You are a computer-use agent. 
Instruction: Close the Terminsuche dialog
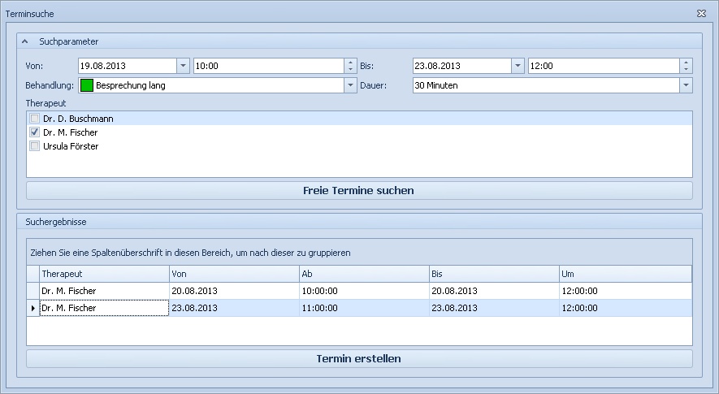pos(701,13)
